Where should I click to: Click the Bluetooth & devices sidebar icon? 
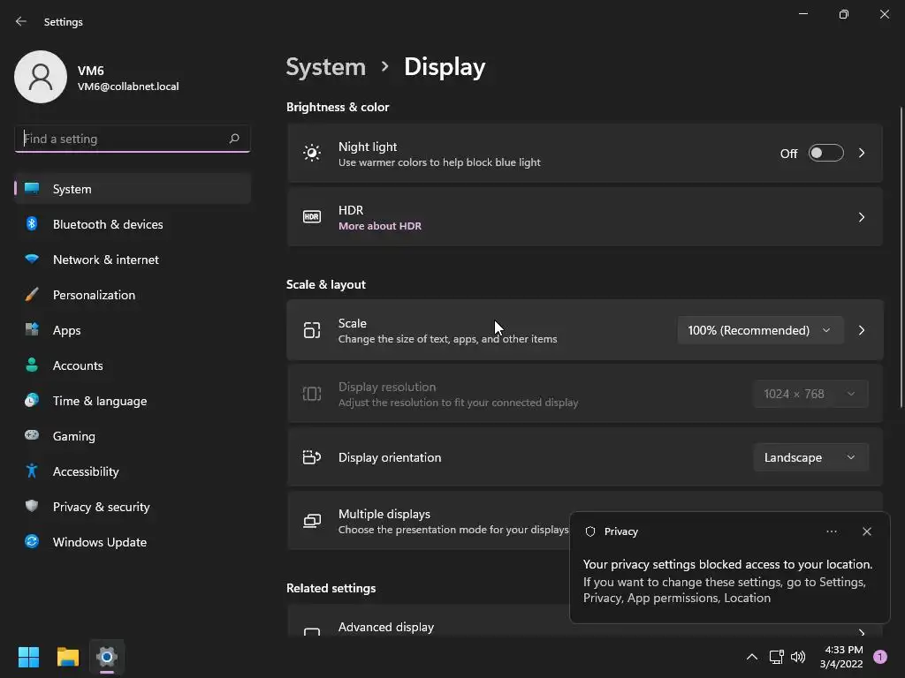click(32, 224)
